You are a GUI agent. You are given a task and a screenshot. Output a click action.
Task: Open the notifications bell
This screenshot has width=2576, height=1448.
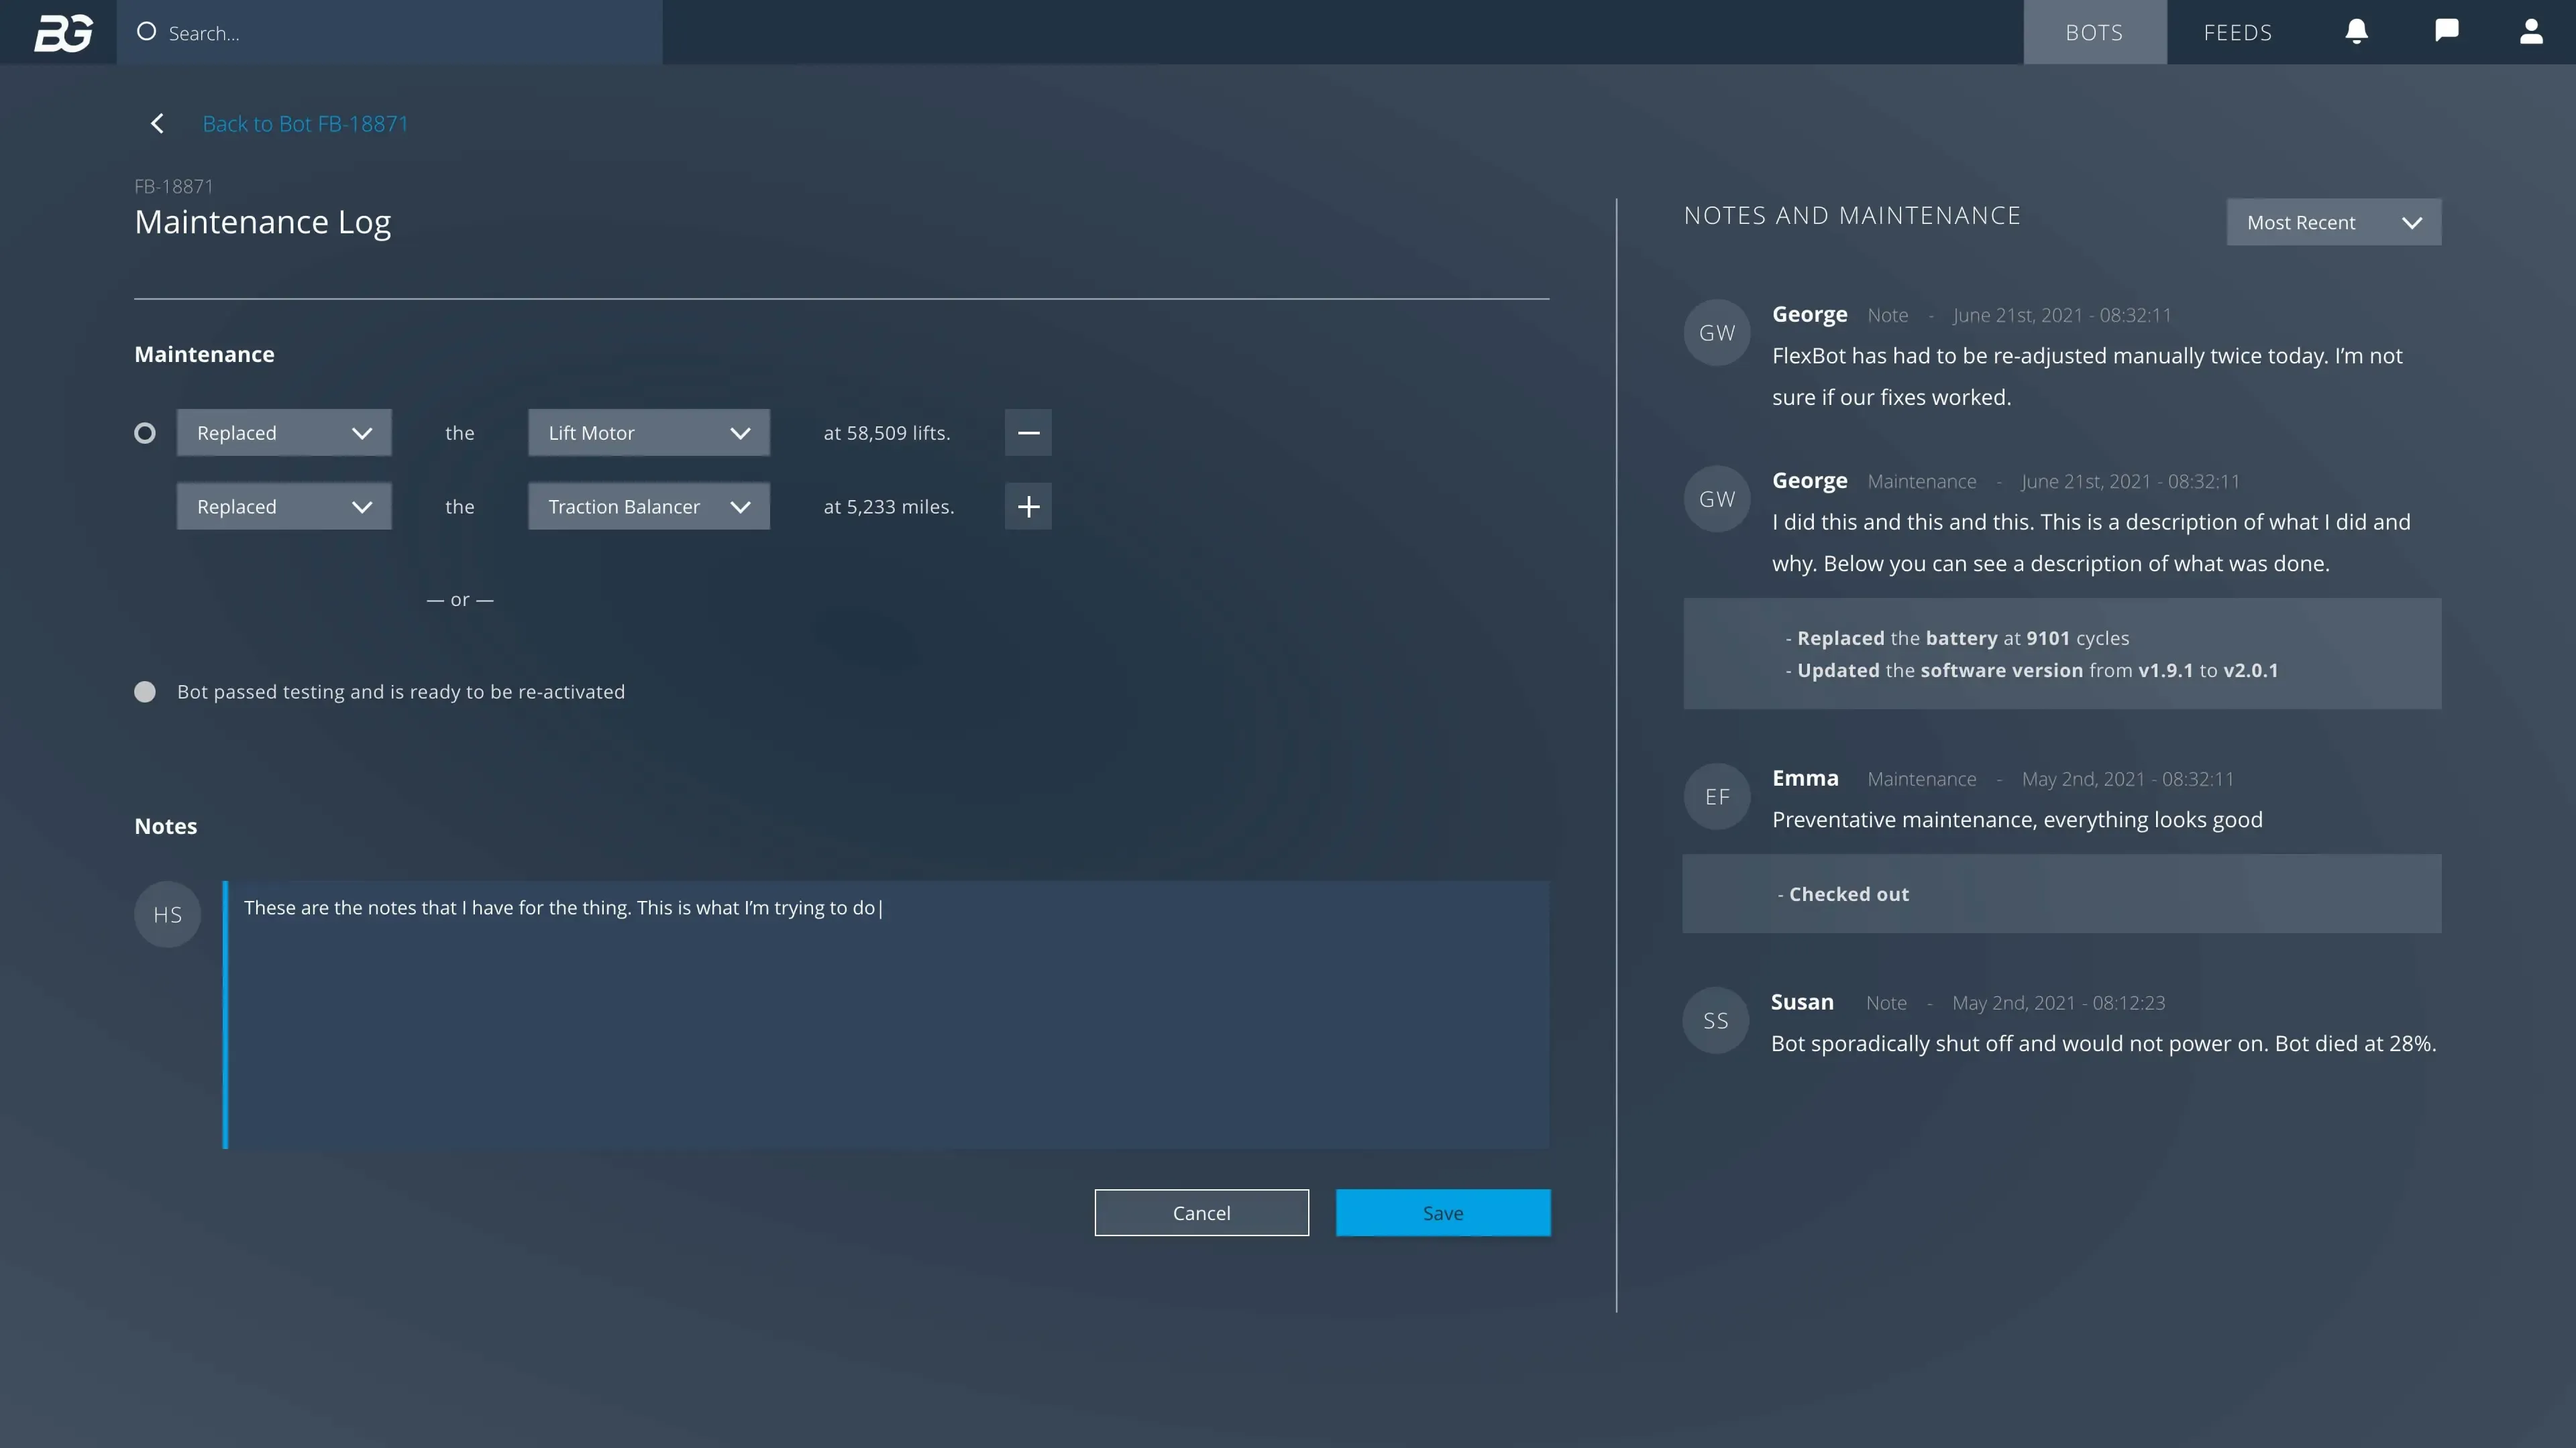pyautogui.click(x=2356, y=32)
